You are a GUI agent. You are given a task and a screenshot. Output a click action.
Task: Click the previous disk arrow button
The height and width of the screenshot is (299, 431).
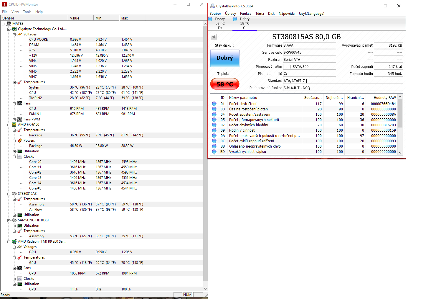[214, 37]
